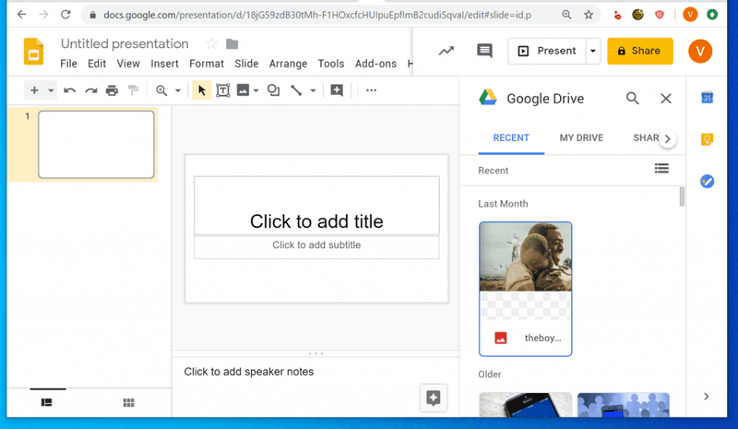Switch to grid view icon
Viewport: 738px width, 429px height.
128,402
